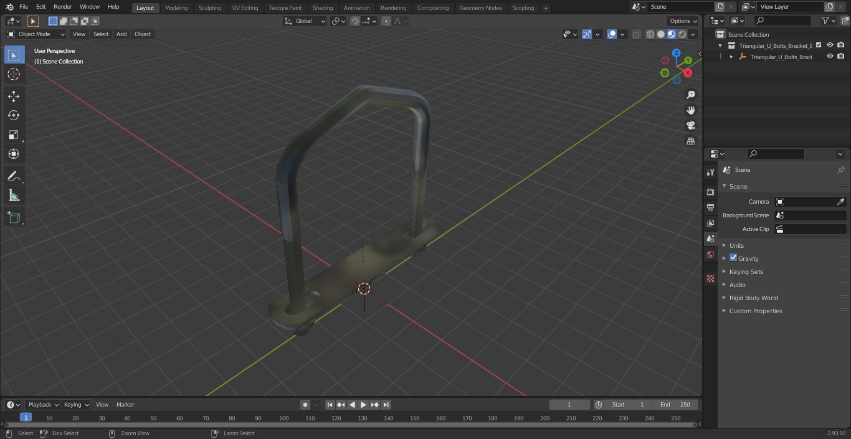Pick the Annotate pencil tool
The image size is (851, 439).
(x=14, y=177)
